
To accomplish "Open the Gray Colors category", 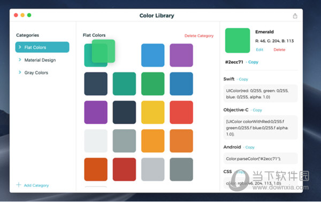I will [x=36, y=72].
